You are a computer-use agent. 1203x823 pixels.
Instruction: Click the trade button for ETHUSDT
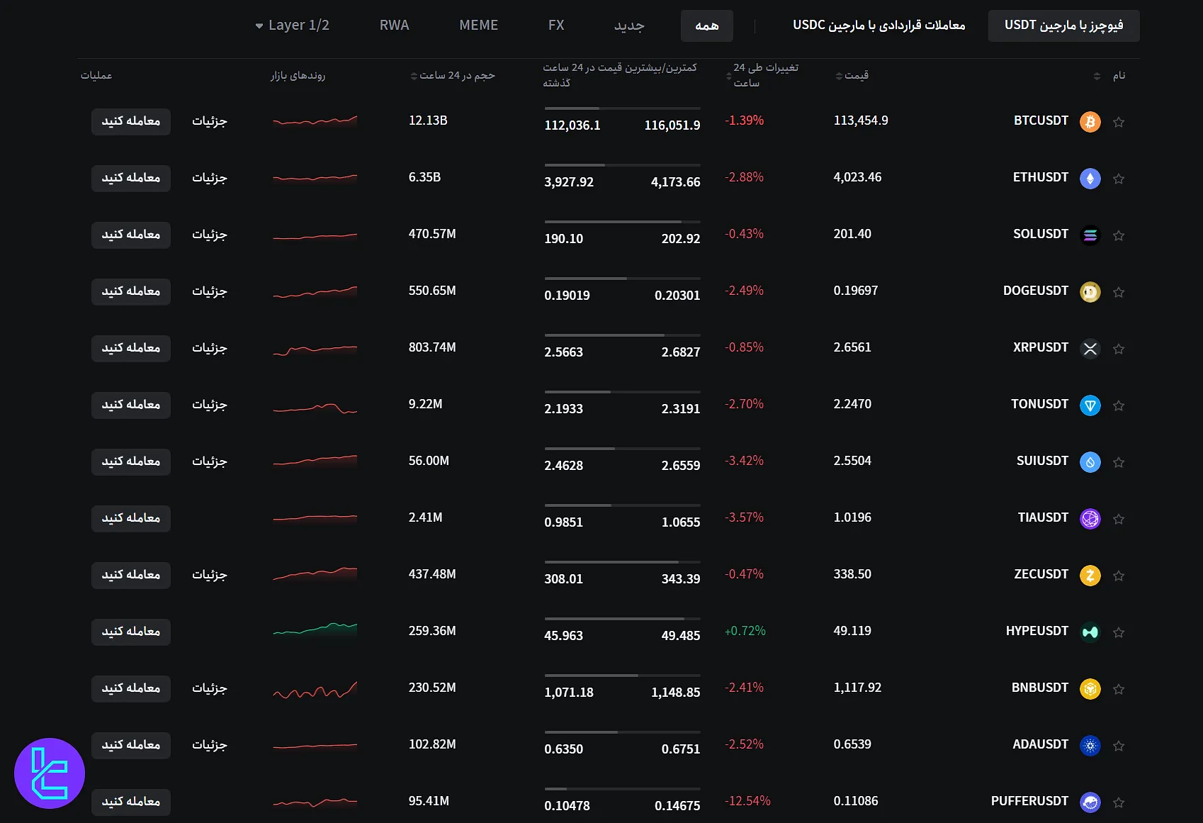point(131,178)
